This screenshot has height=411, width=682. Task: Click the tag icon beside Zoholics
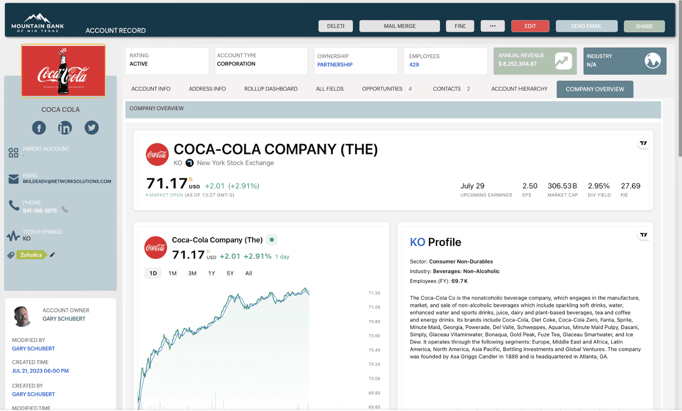pos(11,255)
